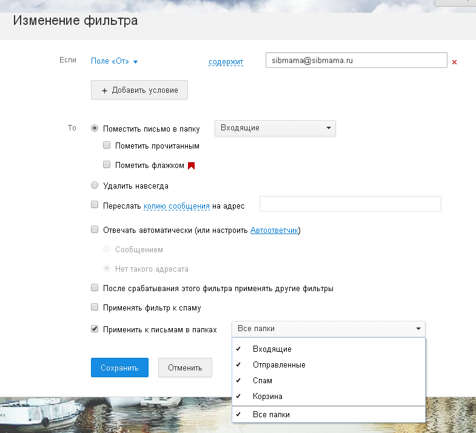Toggle Входящие in the folder list
The image size is (476, 433).
[x=329, y=349]
